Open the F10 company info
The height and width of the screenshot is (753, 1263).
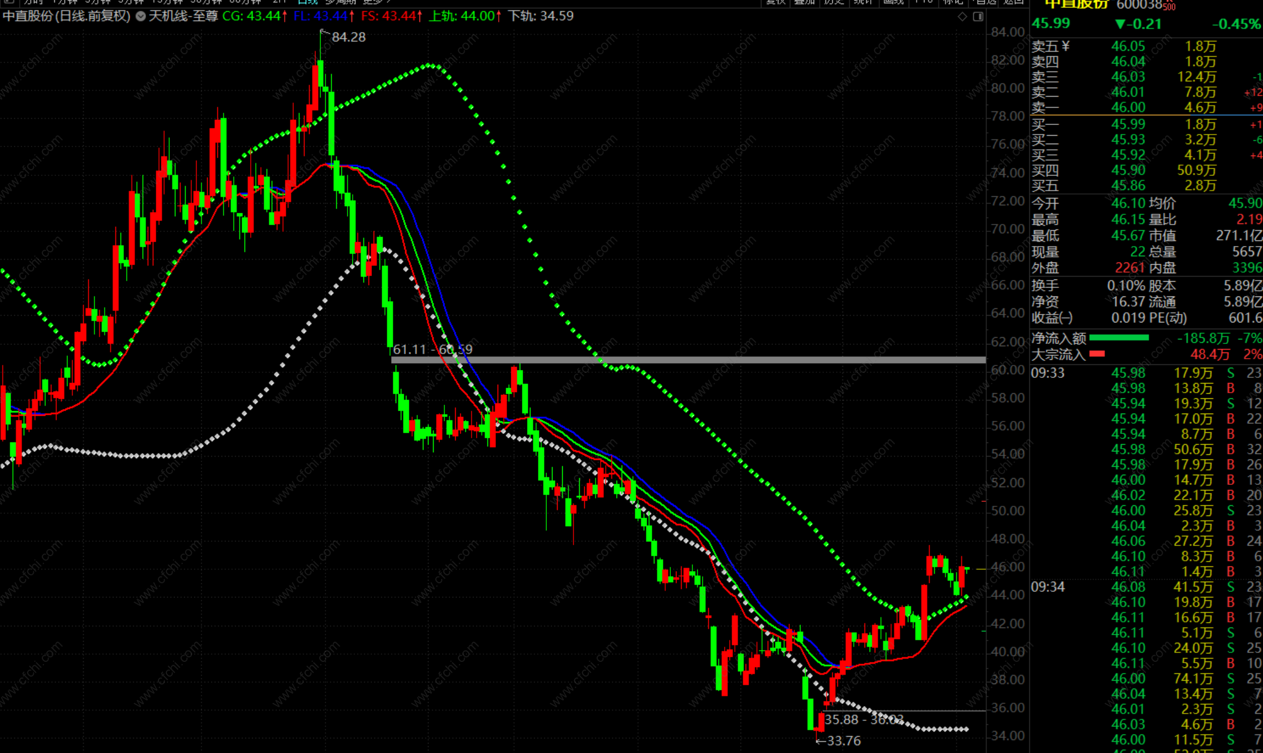923,2
